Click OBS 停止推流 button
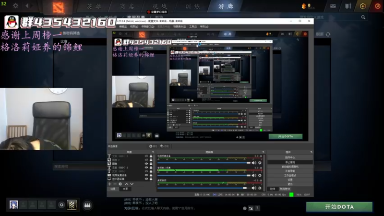The image size is (384, 216). click(x=290, y=162)
